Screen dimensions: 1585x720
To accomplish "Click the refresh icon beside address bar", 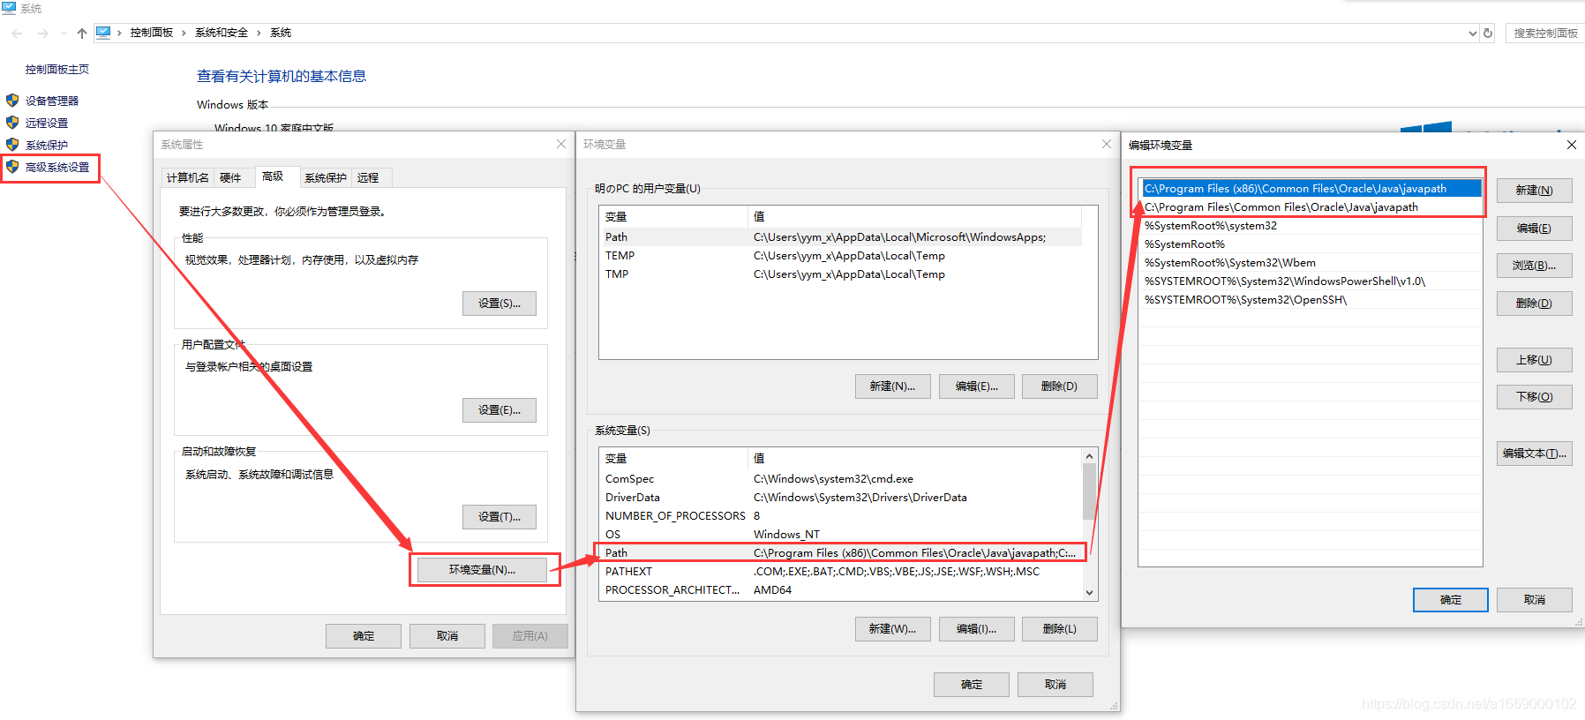I will coord(1488,33).
